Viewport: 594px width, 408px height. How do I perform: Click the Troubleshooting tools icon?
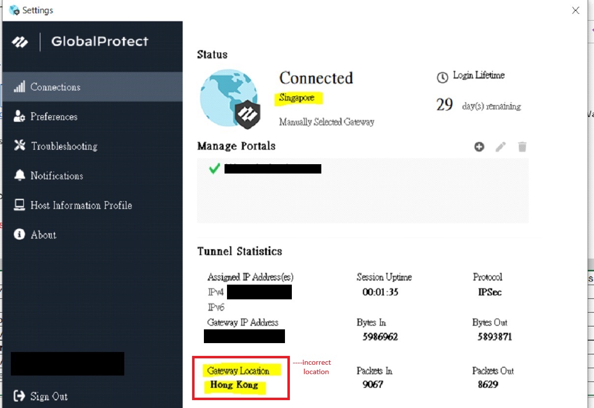coord(19,146)
